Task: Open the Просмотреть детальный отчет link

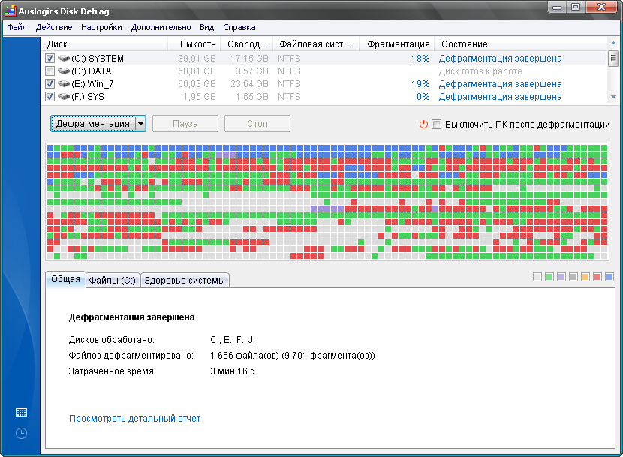Action: pos(134,419)
